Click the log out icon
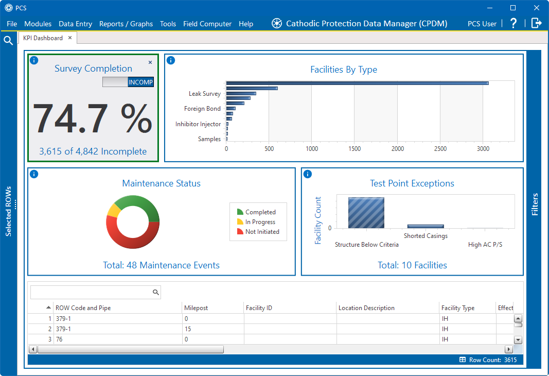Screen dimensions: 549x376 537,23
